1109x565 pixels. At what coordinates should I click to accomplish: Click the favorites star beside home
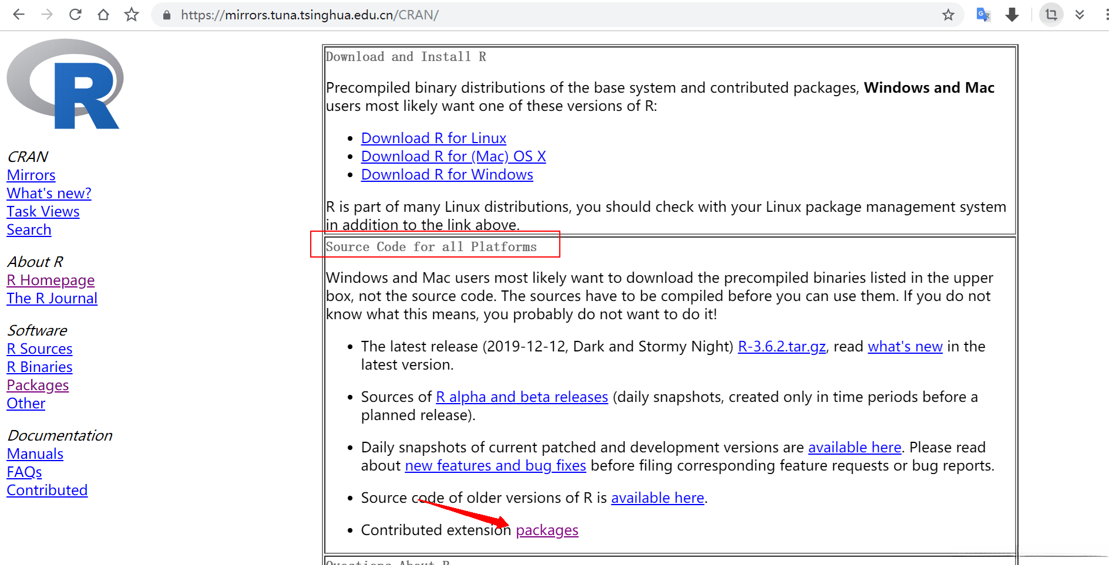point(132,15)
